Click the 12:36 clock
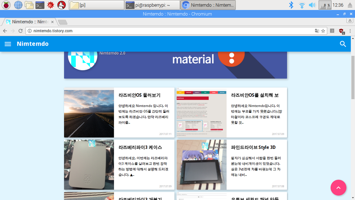The height and width of the screenshot is (200, 355). click(338, 5)
